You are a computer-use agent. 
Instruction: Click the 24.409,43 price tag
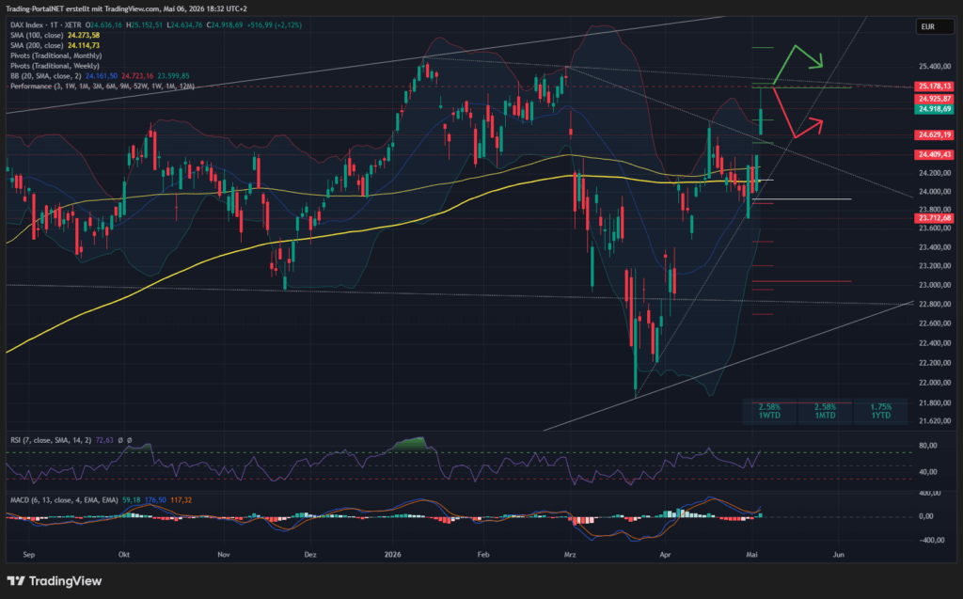tap(934, 154)
